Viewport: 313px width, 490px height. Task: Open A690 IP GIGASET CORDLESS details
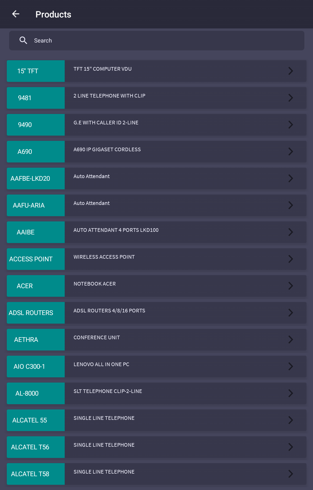[156, 152]
